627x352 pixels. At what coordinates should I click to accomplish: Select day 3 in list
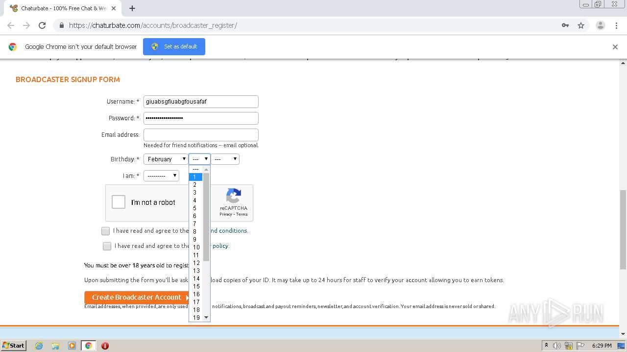point(196,193)
